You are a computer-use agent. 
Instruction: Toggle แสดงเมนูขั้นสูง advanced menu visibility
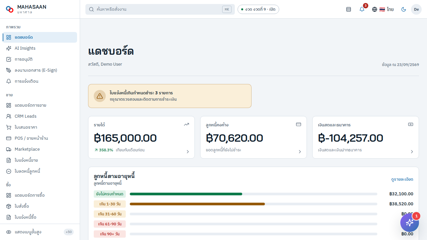tap(40, 232)
